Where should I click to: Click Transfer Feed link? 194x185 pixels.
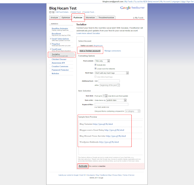point(89,12)
